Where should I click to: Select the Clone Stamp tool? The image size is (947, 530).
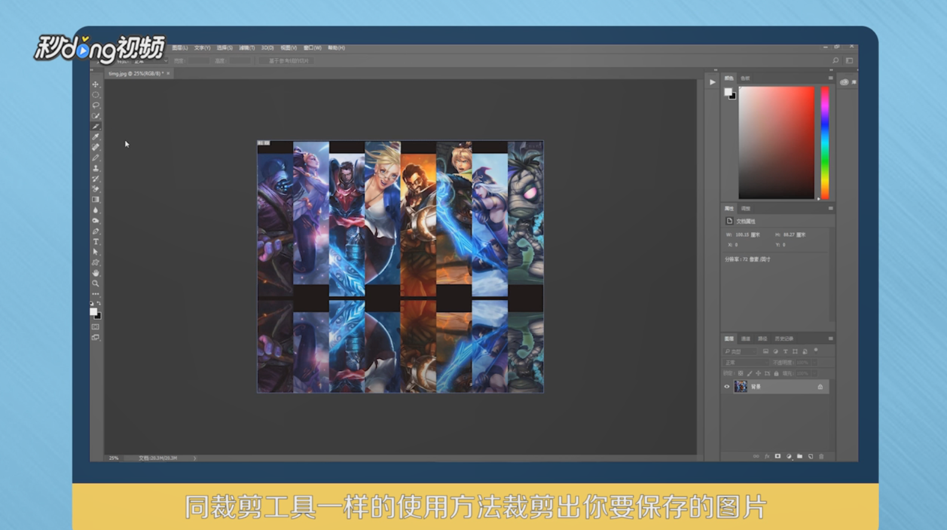point(96,169)
